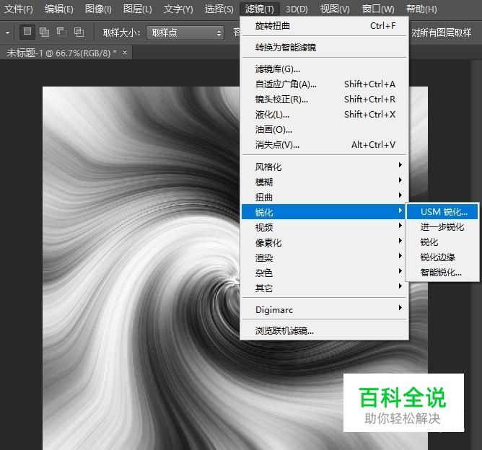This screenshot has width=482, height=450.
Task: Open 油画(O)... filter
Action: tap(324, 130)
